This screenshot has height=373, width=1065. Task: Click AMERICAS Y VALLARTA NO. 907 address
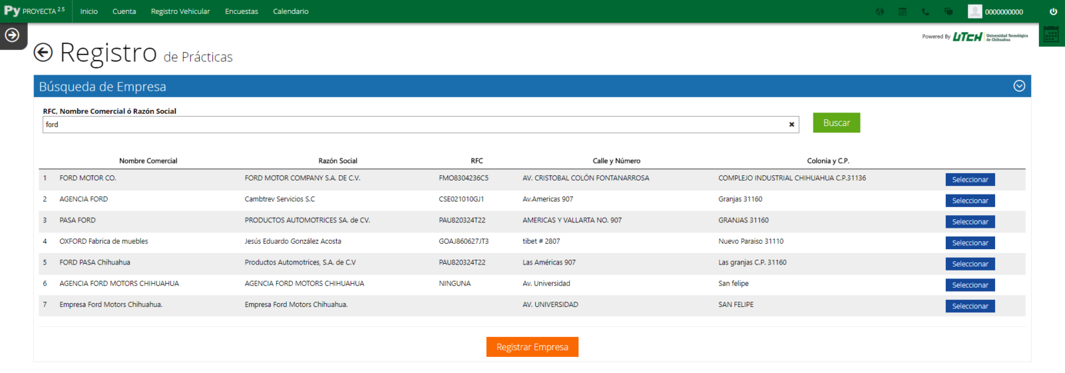(x=572, y=220)
